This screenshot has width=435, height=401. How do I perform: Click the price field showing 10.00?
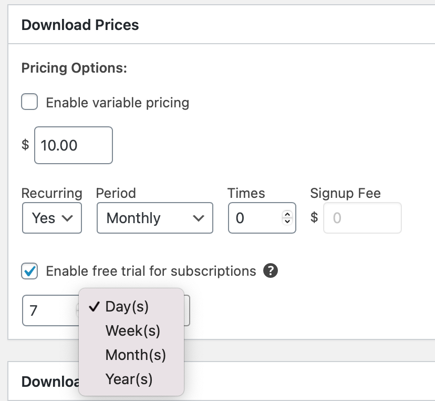(x=74, y=145)
